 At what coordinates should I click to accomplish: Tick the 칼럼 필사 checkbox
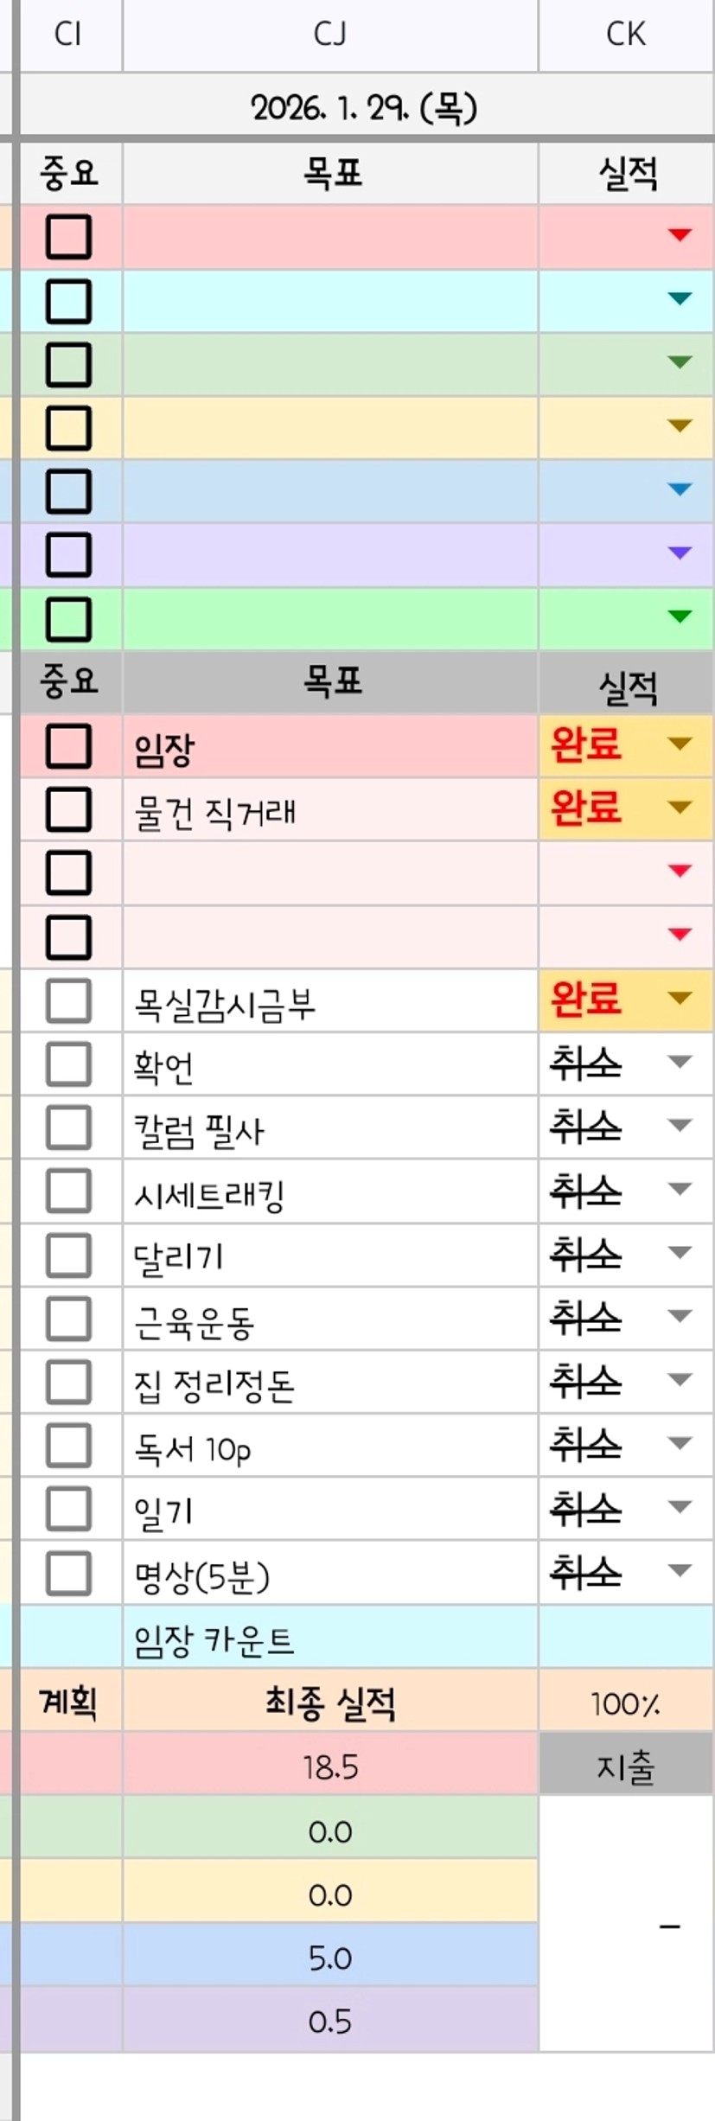68,1128
